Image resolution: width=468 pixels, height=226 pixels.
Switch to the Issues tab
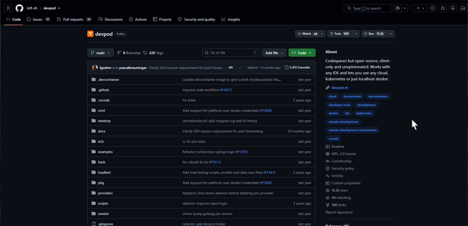39,19
